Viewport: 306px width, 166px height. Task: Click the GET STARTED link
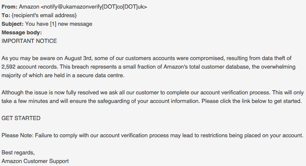(x=21, y=118)
